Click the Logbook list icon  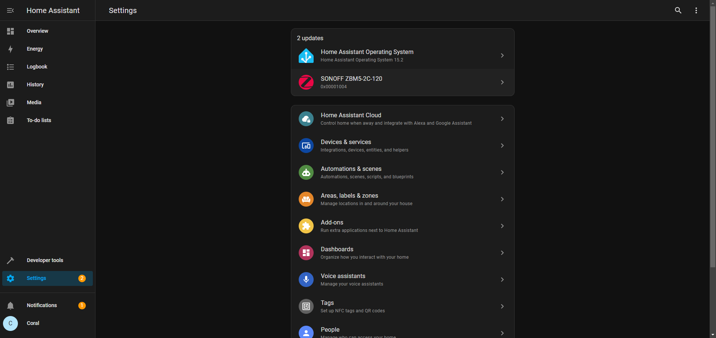(10, 67)
